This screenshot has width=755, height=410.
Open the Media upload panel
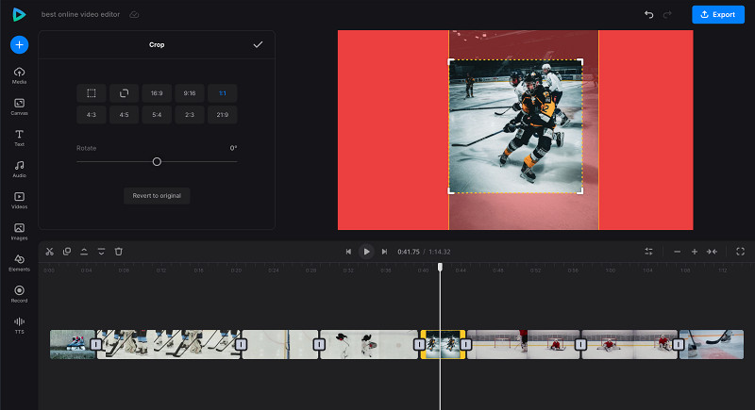tap(19, 75)
